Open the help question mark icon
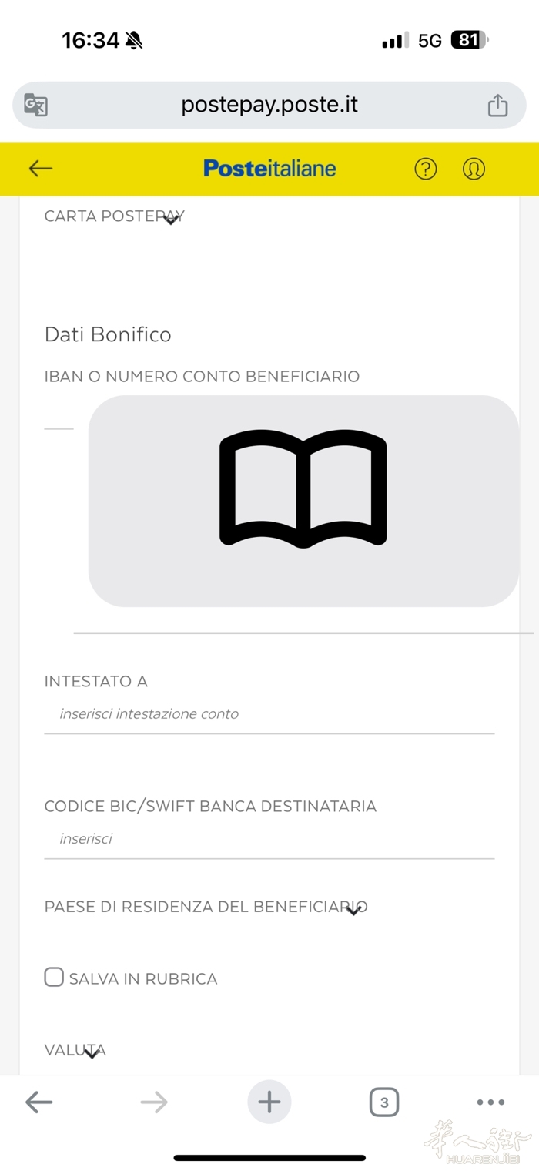 tap(425, 169)
